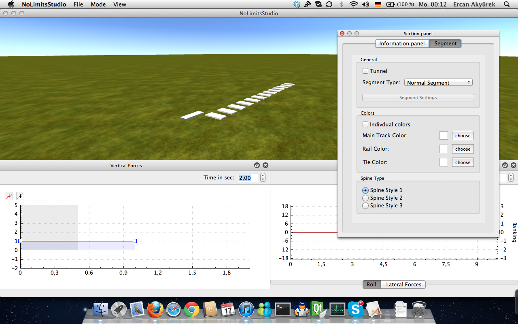The width and height of the screenshot is (518, 324).
Task: Click the Main Track Color swatch
Action: [444, 136]
